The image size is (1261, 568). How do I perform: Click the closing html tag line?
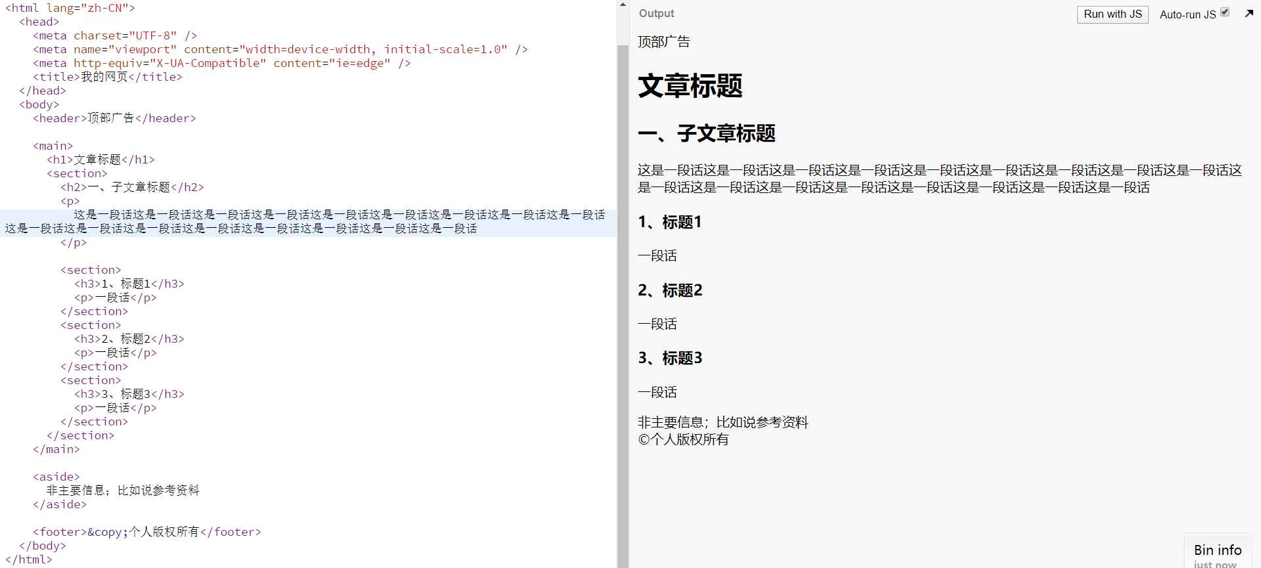(x=28, y=559)
